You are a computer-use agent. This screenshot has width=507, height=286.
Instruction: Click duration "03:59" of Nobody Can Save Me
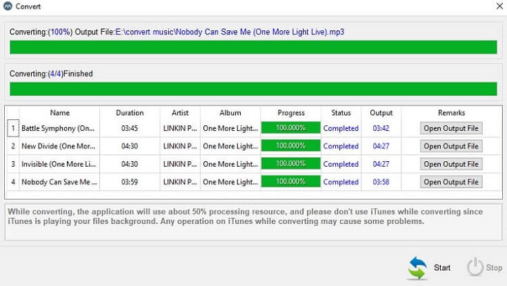click(x=130, y=182)
